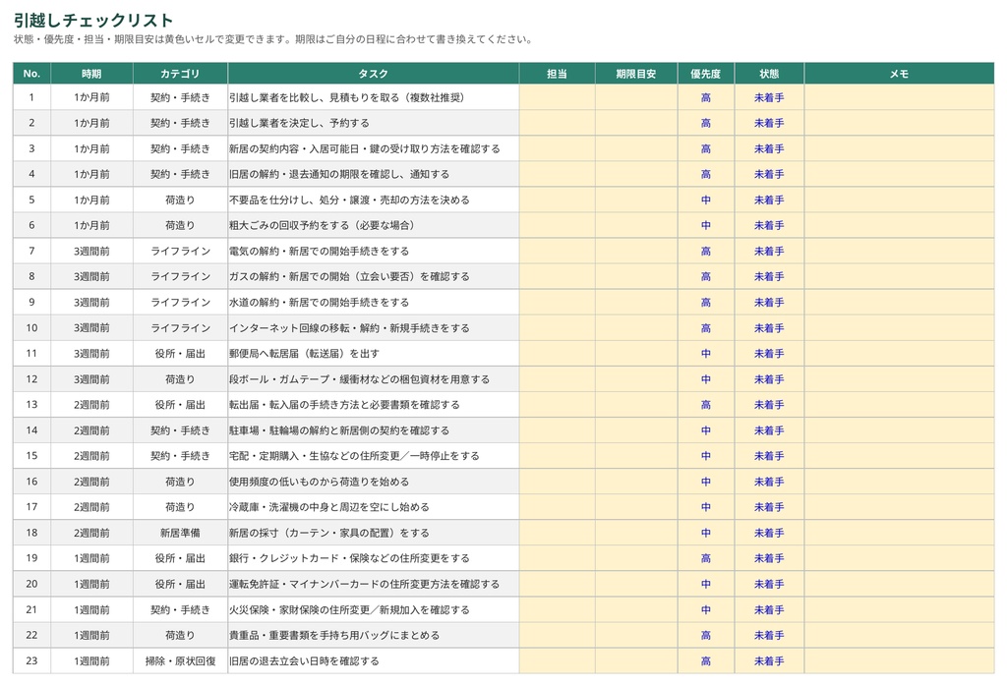Select task about 新居の契約内容 and key pickup

coord(373,148)
